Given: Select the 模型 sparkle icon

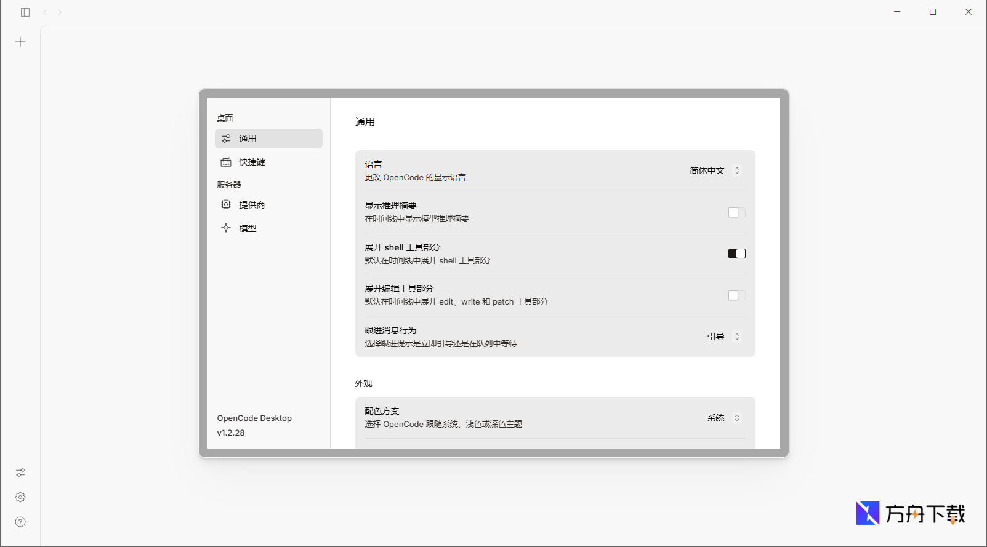Looking at the screenshot, I should (226, 228).
